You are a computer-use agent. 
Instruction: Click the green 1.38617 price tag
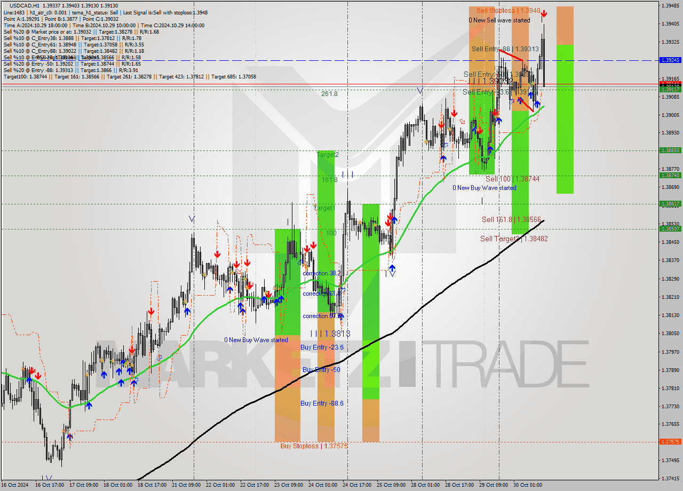670,204
